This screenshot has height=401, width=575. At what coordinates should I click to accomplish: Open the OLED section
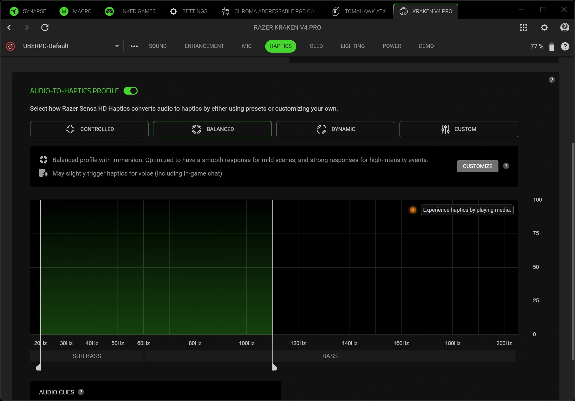316,46
